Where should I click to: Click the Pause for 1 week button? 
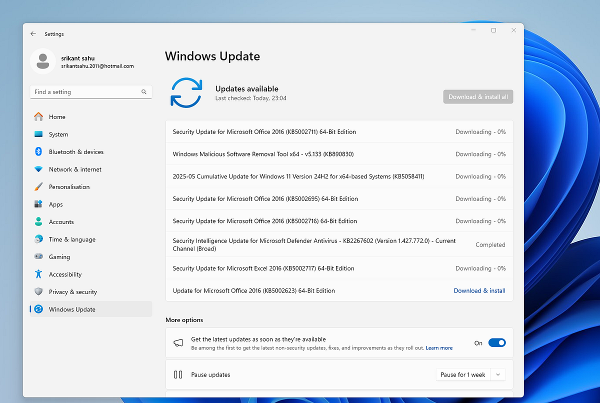462,374
